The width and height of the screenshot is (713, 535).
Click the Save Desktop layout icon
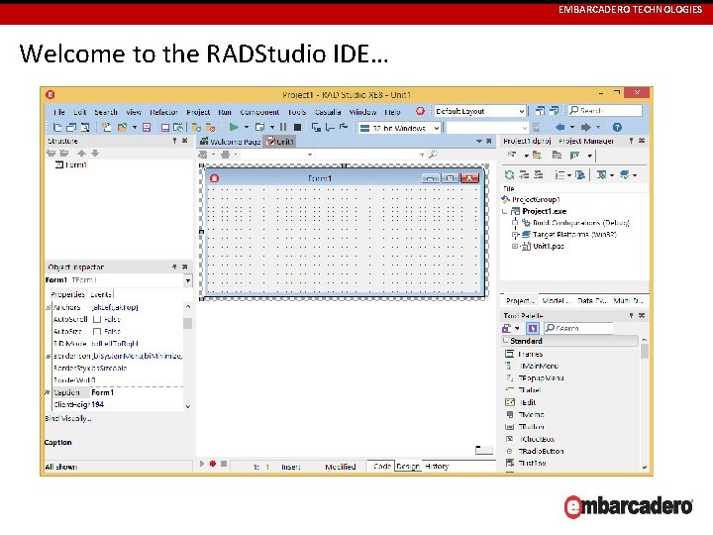pos(540,111)
